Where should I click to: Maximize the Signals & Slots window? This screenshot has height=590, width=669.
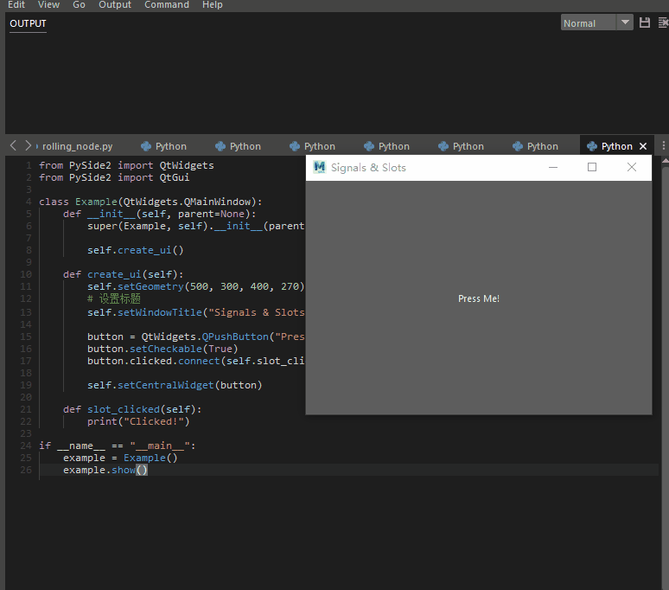[x=592, y=167]
